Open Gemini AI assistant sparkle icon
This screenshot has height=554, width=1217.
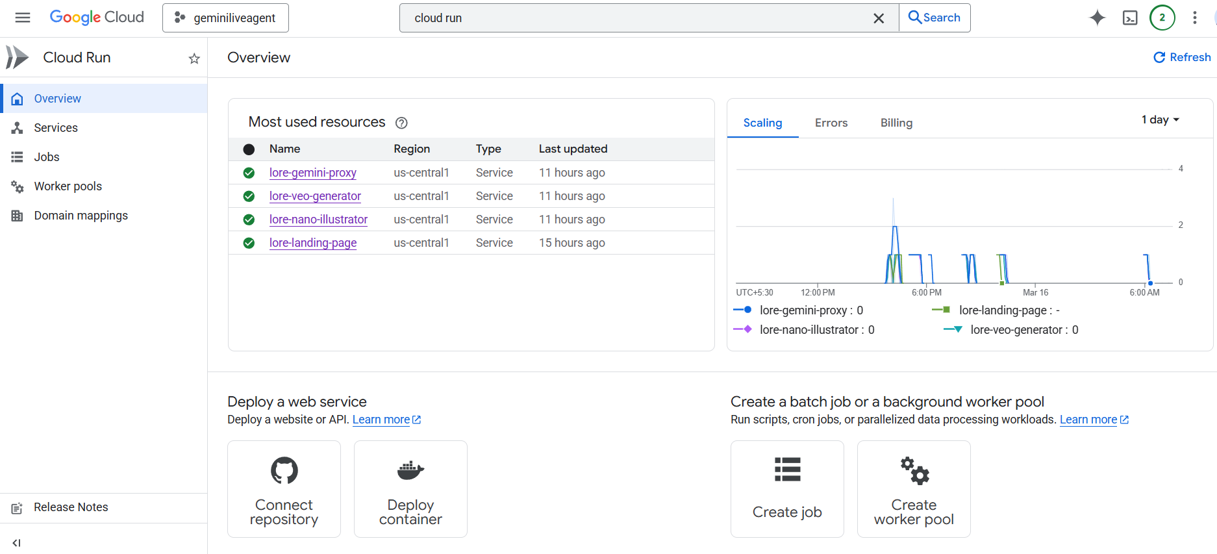pyautogui.click(x=1098, y=18)
